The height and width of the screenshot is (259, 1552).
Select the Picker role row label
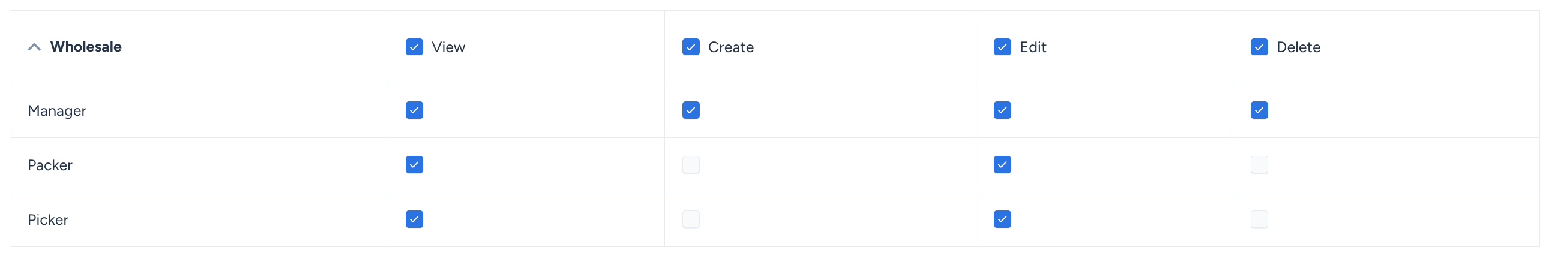[x=47, y=220]
